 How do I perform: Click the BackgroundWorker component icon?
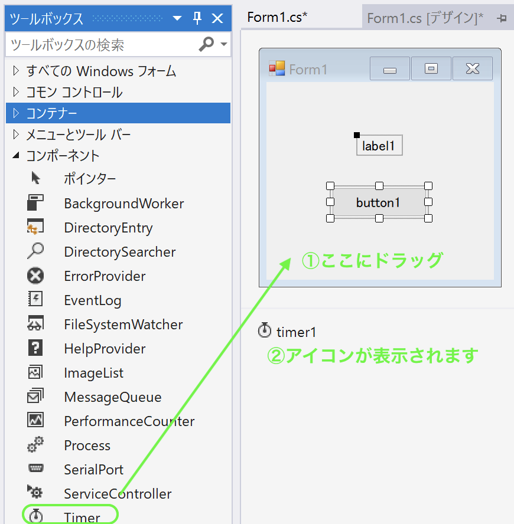coord(35,203)
